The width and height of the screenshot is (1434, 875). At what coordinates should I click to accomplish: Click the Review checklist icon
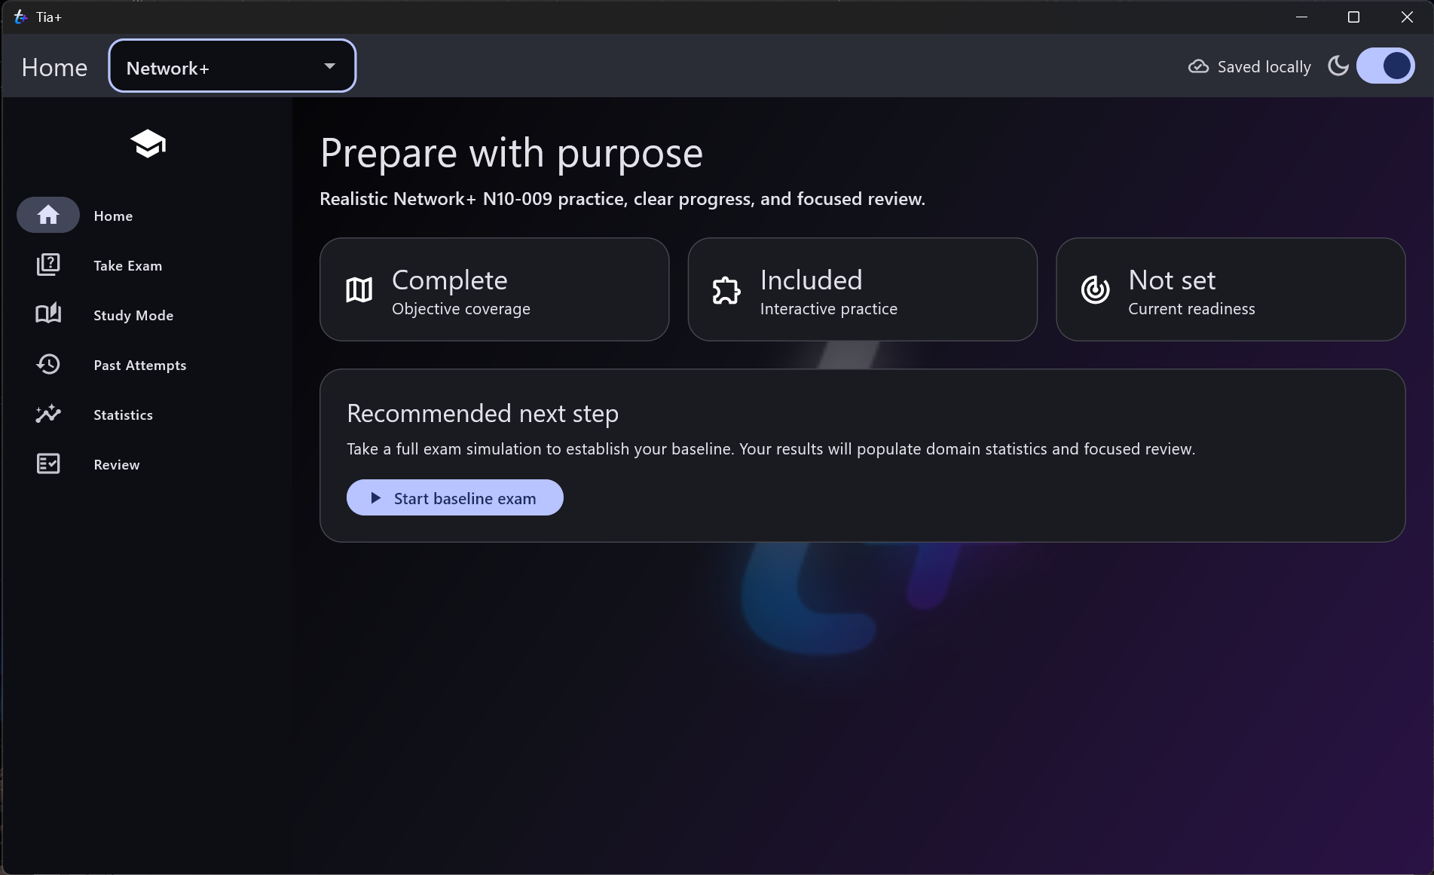[x=48, y=464]
